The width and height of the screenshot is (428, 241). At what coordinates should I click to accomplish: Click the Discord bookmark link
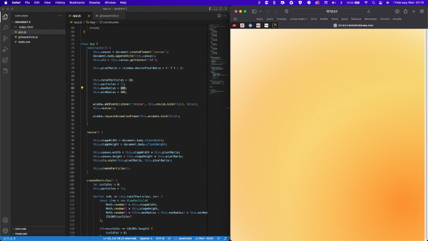[x=385, y=19]
